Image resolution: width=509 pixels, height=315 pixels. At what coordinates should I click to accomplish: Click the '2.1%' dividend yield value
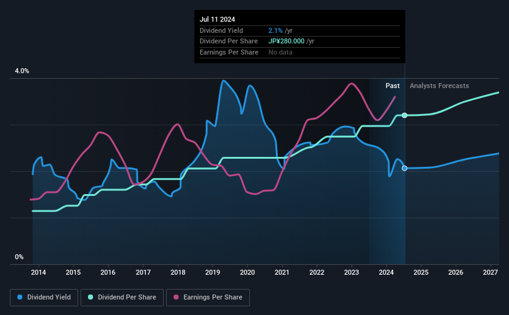(x=275, y=30)
